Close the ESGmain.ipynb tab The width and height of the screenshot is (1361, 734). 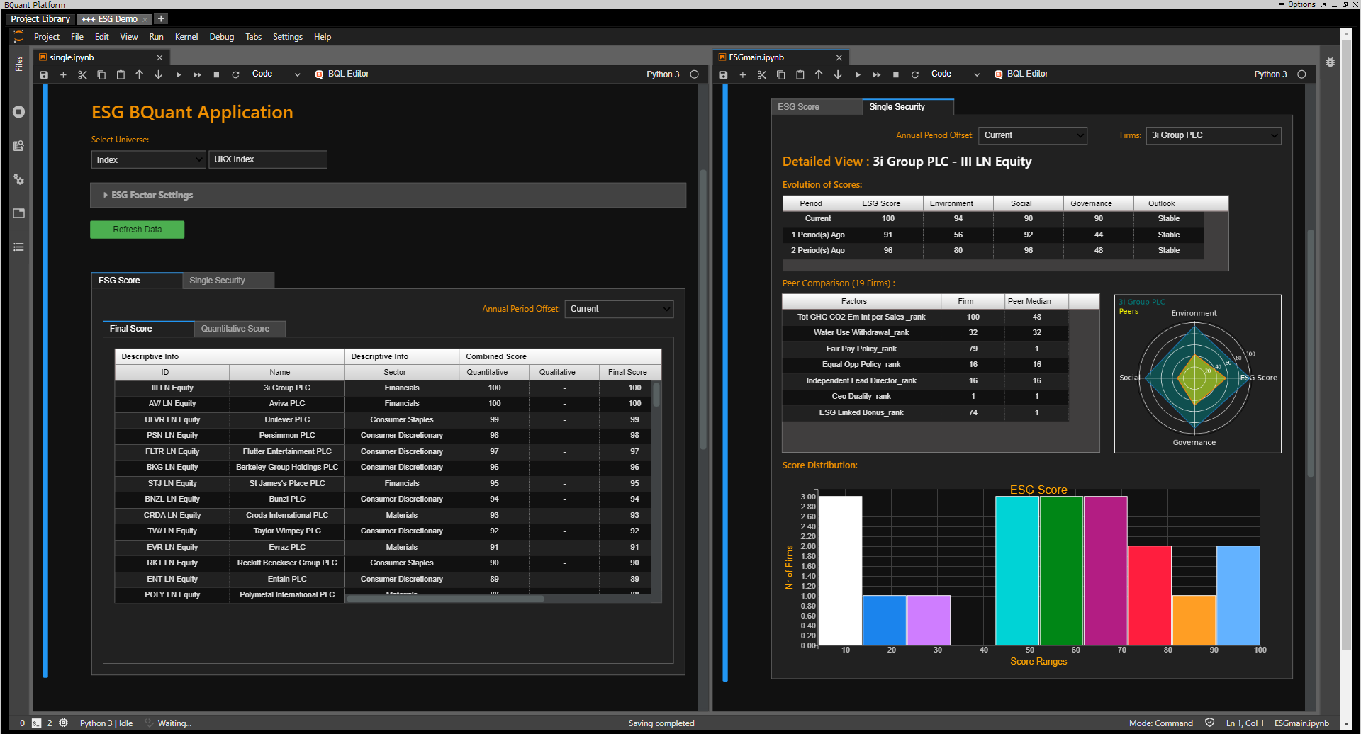point(839,57)
